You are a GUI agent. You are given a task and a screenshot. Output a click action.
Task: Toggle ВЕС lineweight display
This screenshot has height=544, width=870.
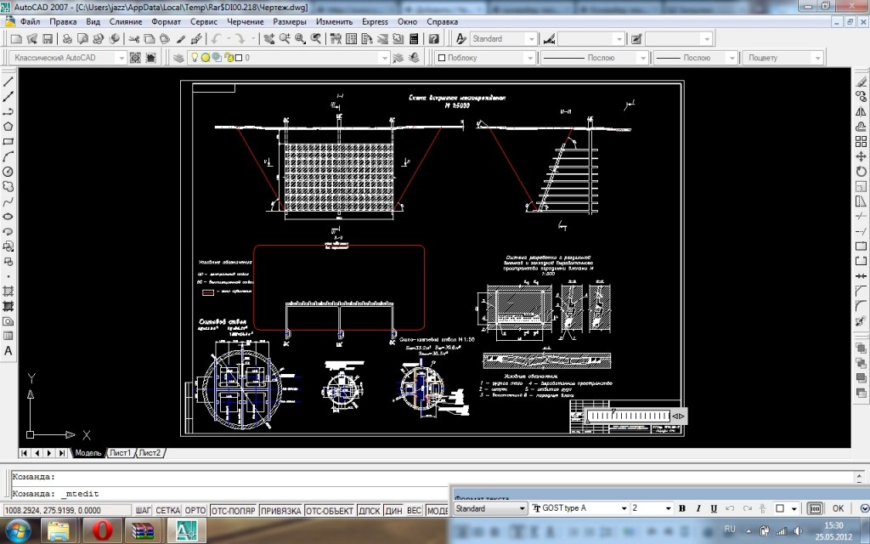[x=414, y=510]
